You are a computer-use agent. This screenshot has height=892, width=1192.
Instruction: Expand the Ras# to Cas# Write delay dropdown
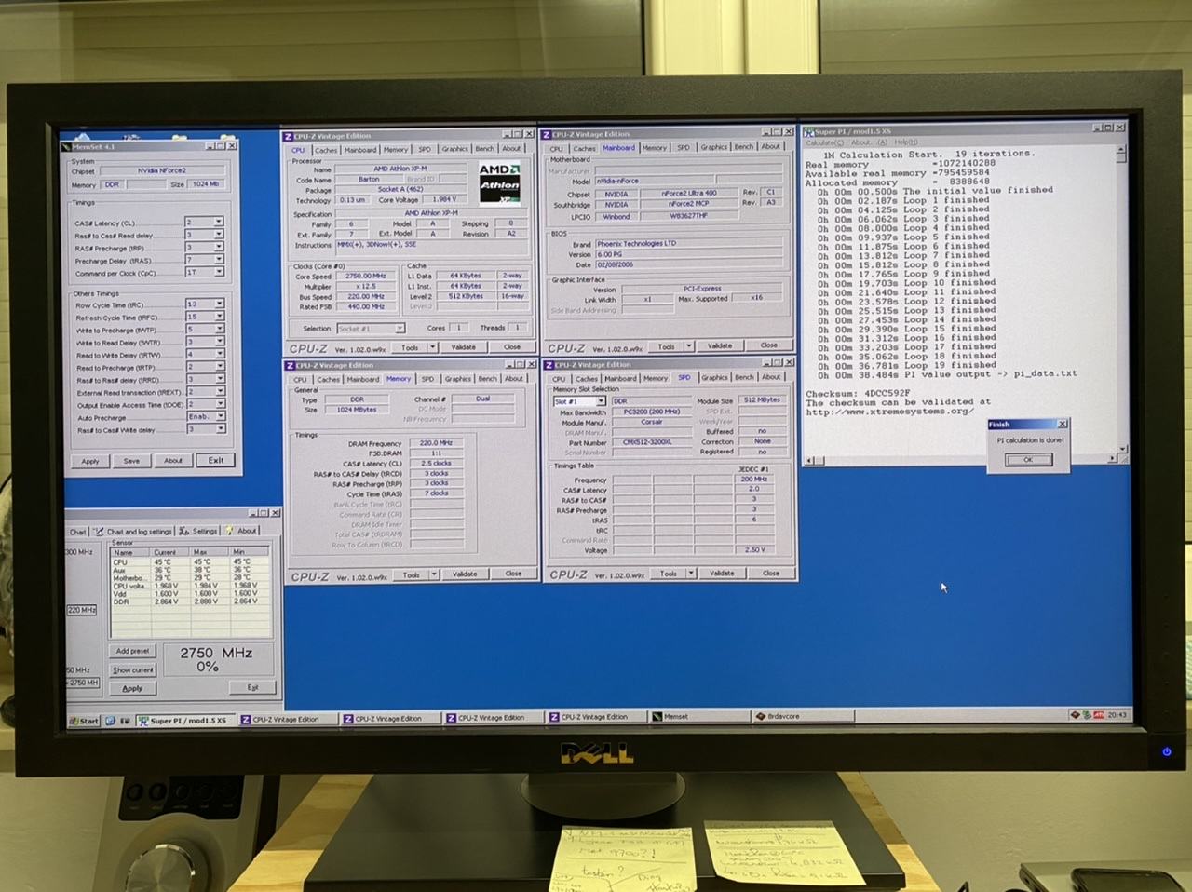(220, 429)
